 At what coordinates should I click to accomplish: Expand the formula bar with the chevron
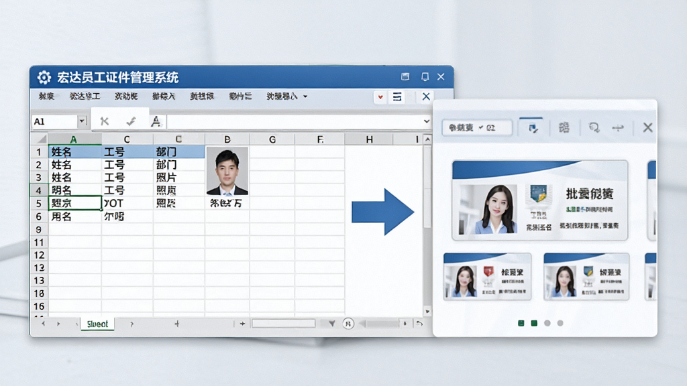click(426, 121)
